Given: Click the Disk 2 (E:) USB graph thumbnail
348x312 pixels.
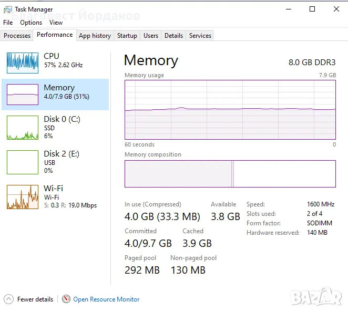Looking at the screenshot, I should point(23,162).
